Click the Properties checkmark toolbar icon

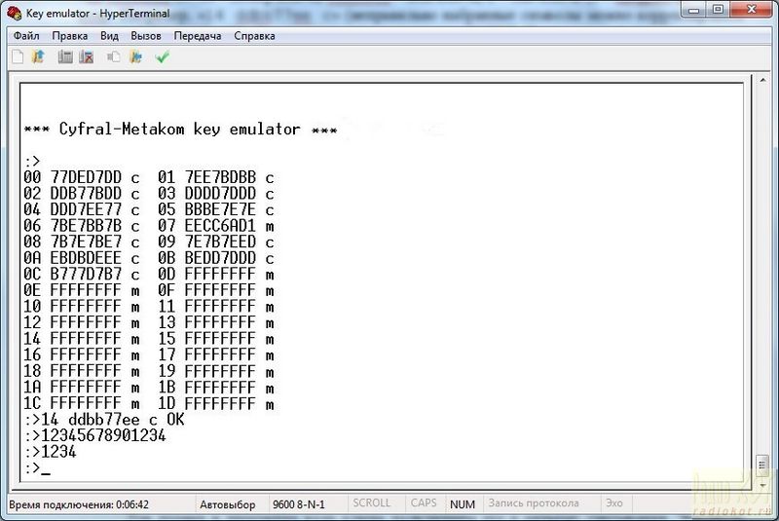tap(163, 57)
